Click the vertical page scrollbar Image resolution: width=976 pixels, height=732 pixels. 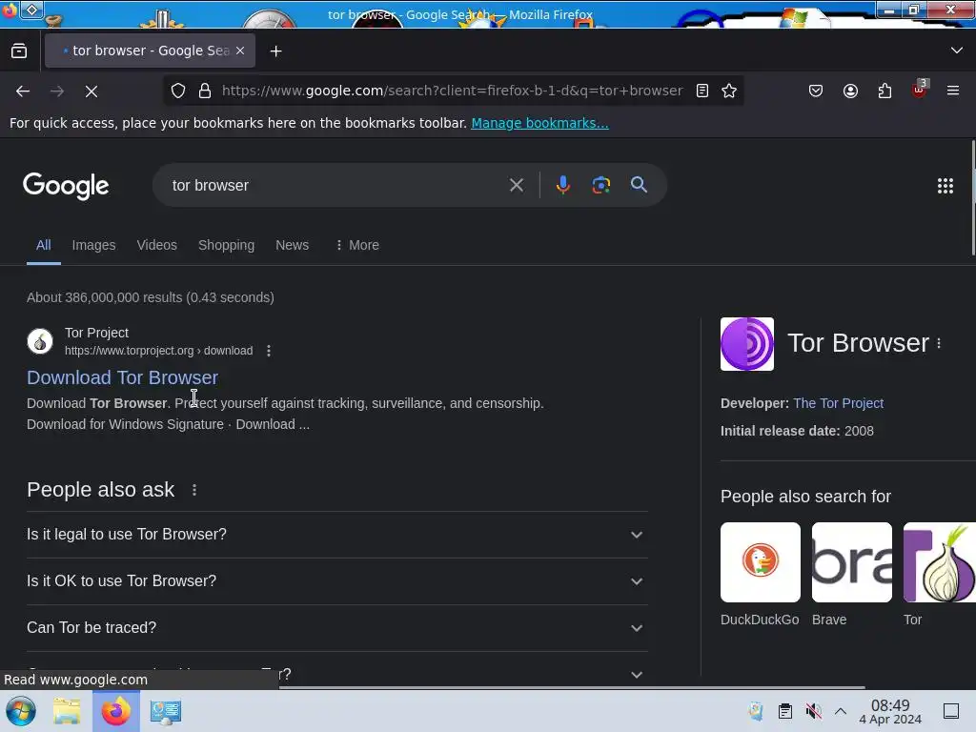pyautogui.click(x=973, y=198)
